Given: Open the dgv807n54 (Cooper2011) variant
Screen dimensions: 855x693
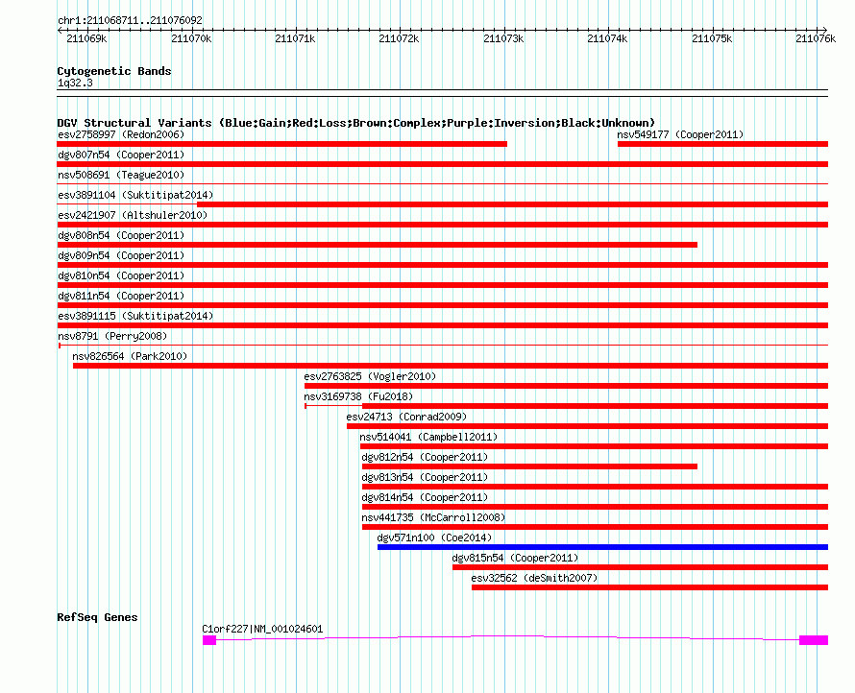Looking at the screenshot, I should (x=121, y=155).
